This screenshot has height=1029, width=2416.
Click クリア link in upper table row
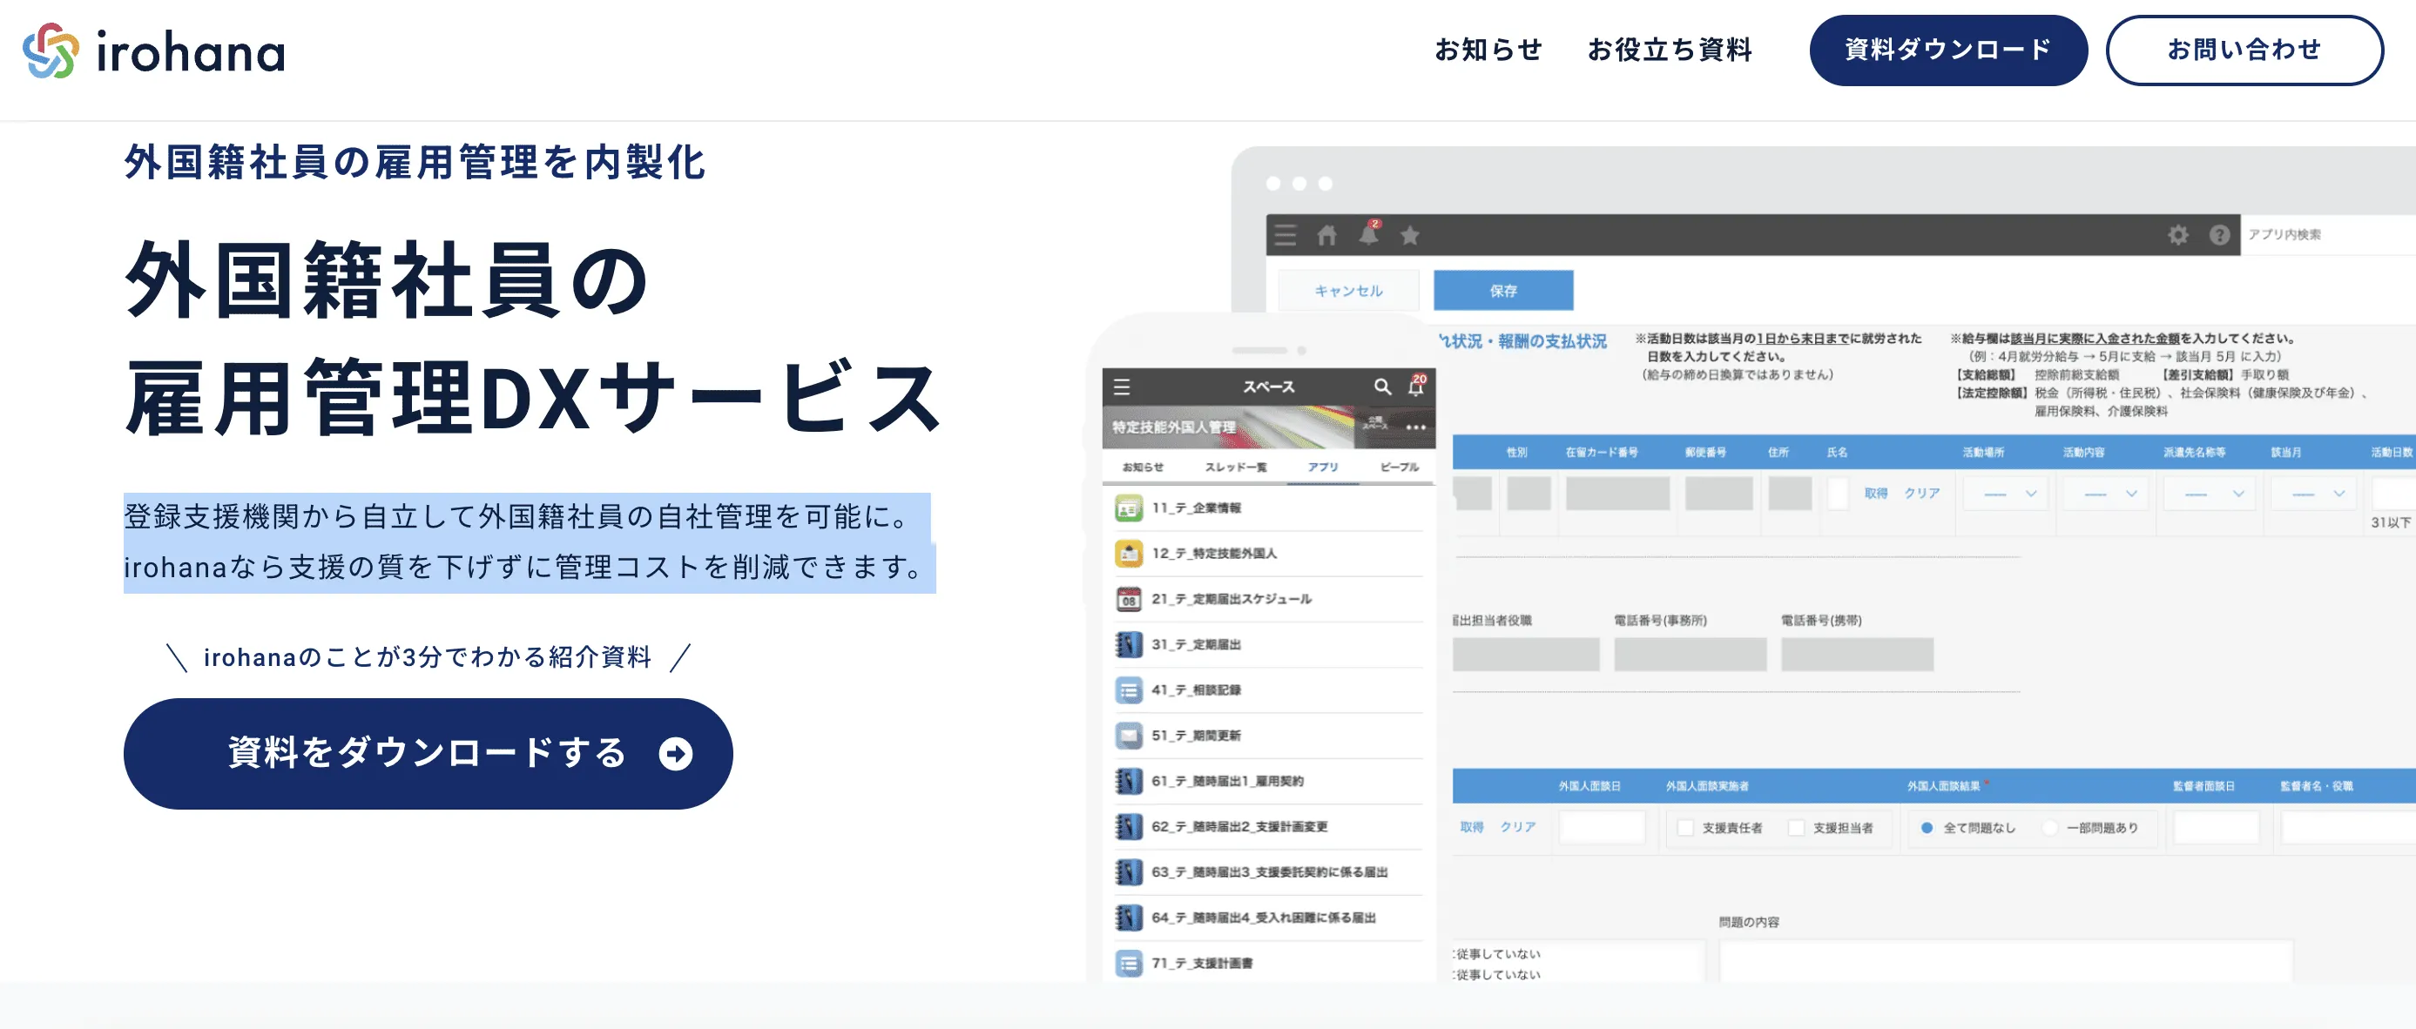pyautogui.click(x=1921, y=493)
